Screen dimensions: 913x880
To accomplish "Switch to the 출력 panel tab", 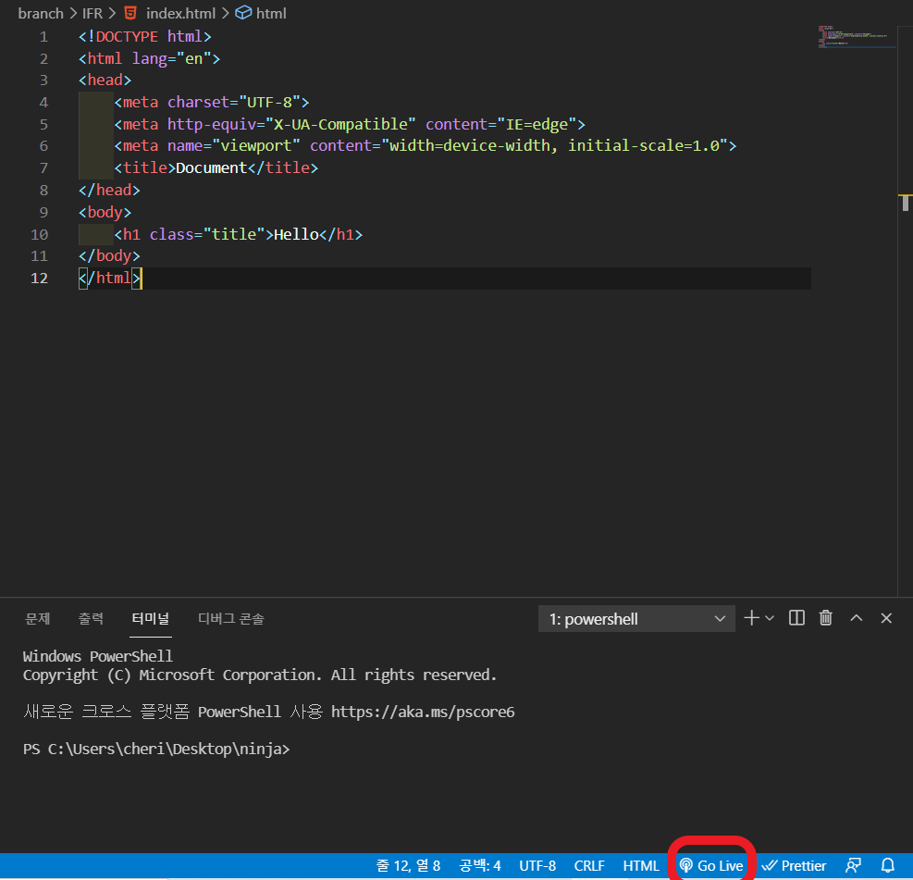I will point(91,618).
